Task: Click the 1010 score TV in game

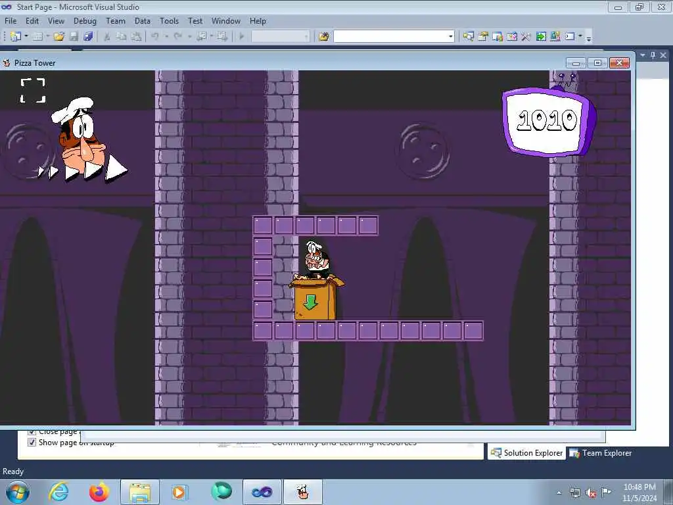Action: (x=549, y=122)
